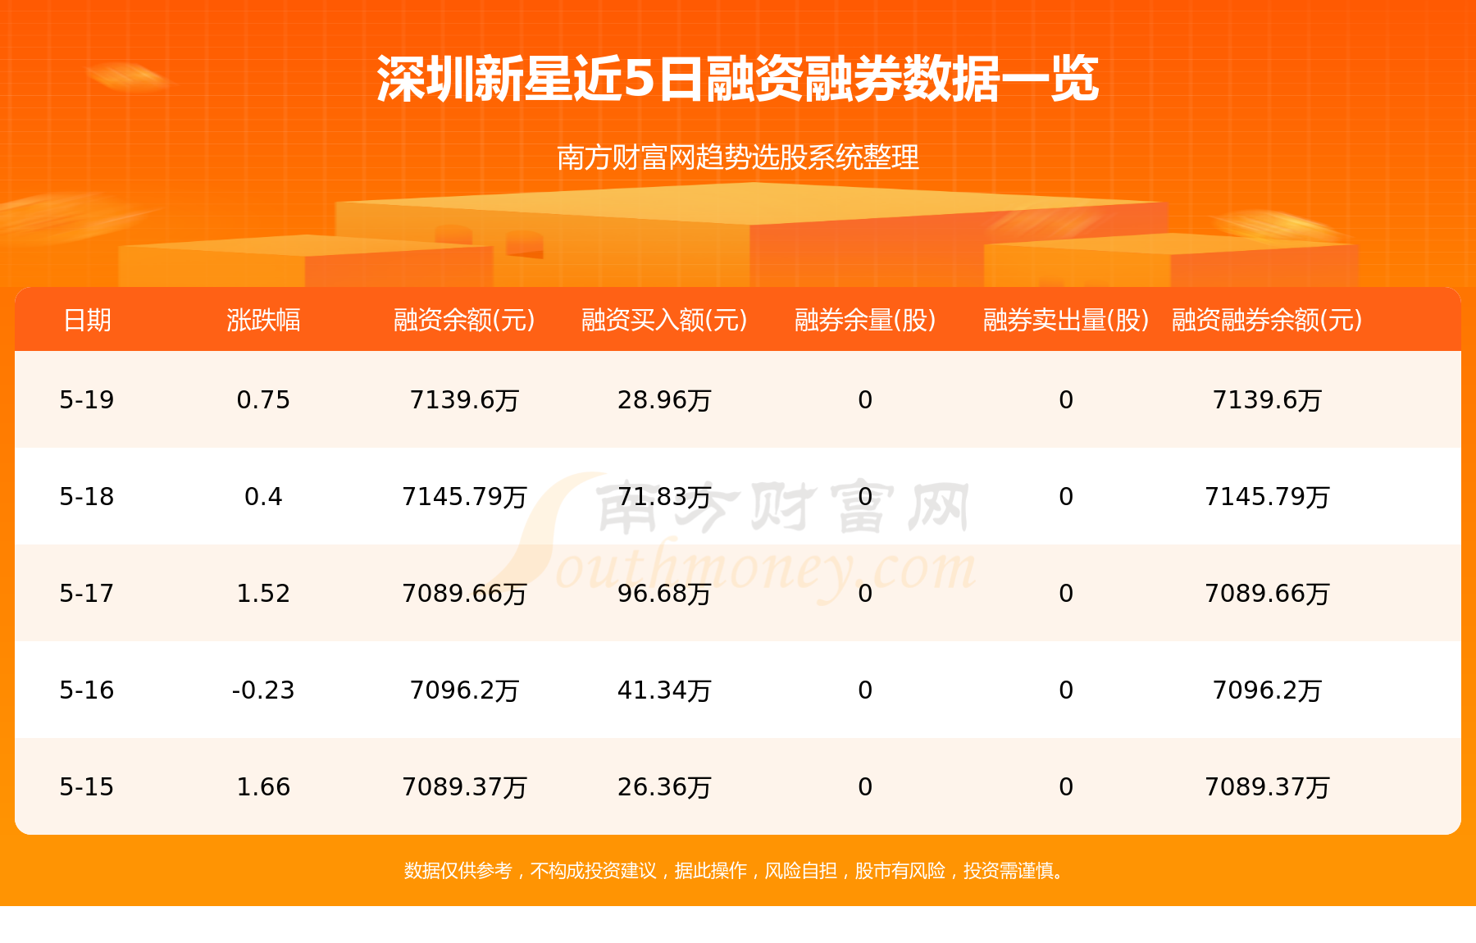Click the 涨跌幅 value 1.52
1476x943 pixels.
point(263,594)
